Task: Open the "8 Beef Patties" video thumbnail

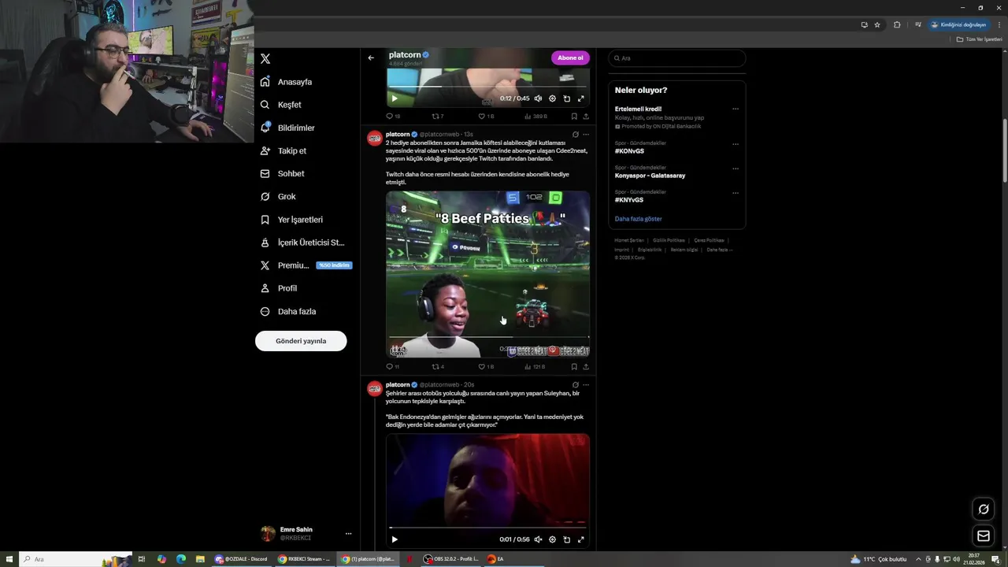Action: [487, 274]
